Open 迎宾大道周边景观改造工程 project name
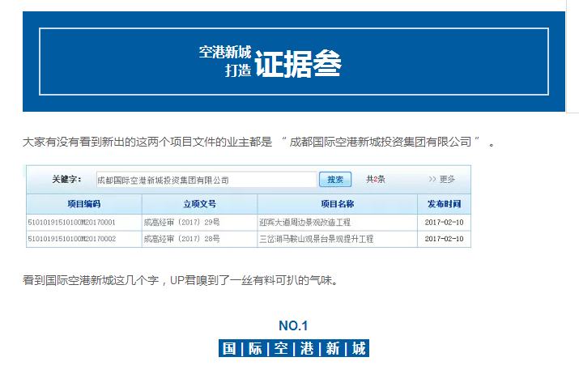The width and height of the screenshot is (579, 370). [304, 223]
